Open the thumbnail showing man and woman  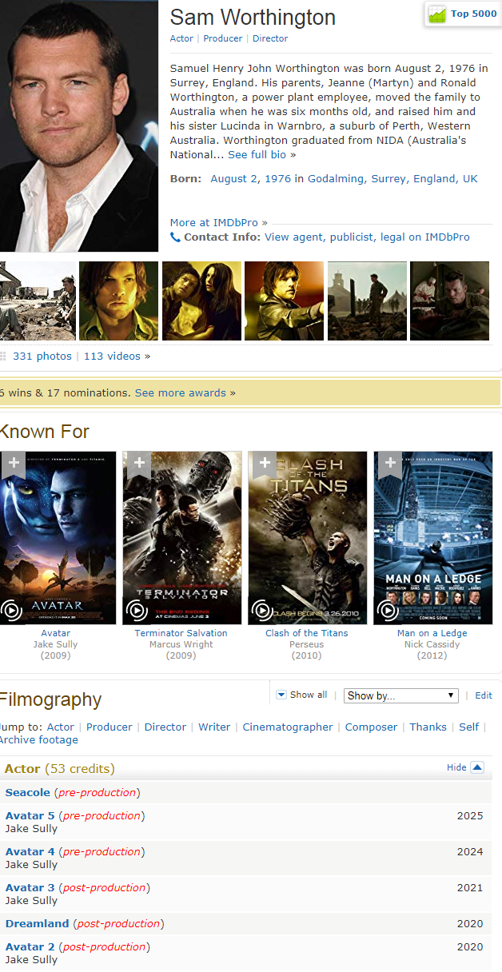(201, 301)
